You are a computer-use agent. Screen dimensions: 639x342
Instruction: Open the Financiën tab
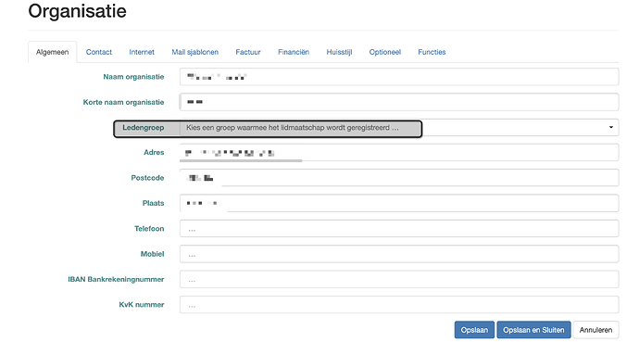294,52
